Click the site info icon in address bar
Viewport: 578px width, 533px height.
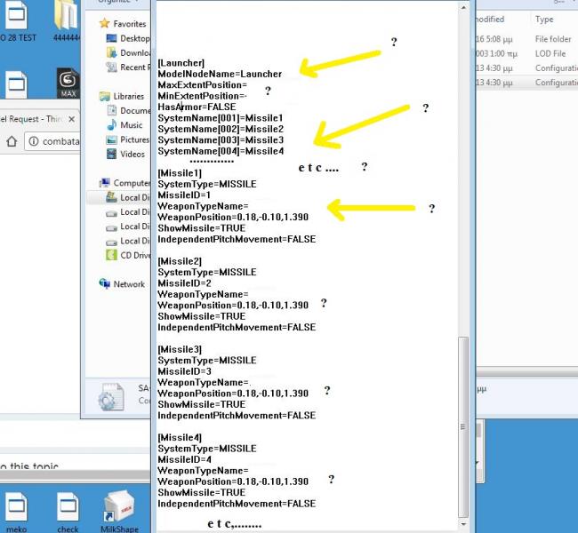pos(34,141)
